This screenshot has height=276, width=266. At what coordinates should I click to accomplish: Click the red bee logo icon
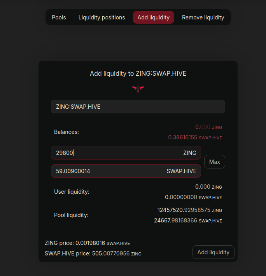(138, 89)
